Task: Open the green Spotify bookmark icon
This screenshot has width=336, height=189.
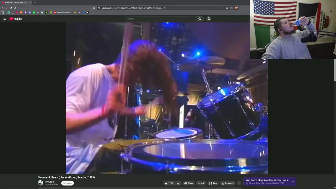Action: (34, 12)
